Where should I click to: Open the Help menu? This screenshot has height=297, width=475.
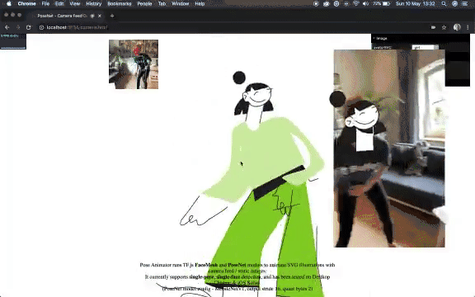[x=200, y=3]
